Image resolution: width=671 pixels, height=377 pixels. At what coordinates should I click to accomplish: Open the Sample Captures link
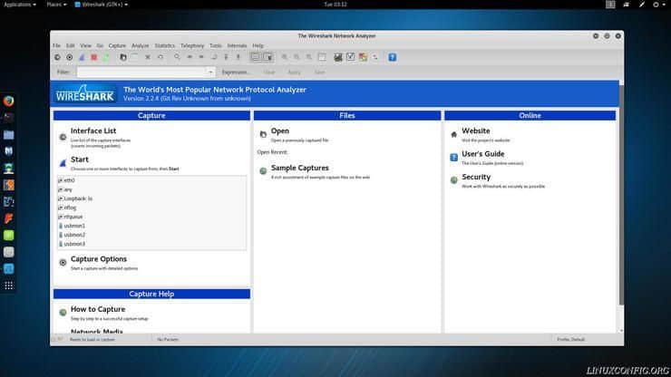299,168
